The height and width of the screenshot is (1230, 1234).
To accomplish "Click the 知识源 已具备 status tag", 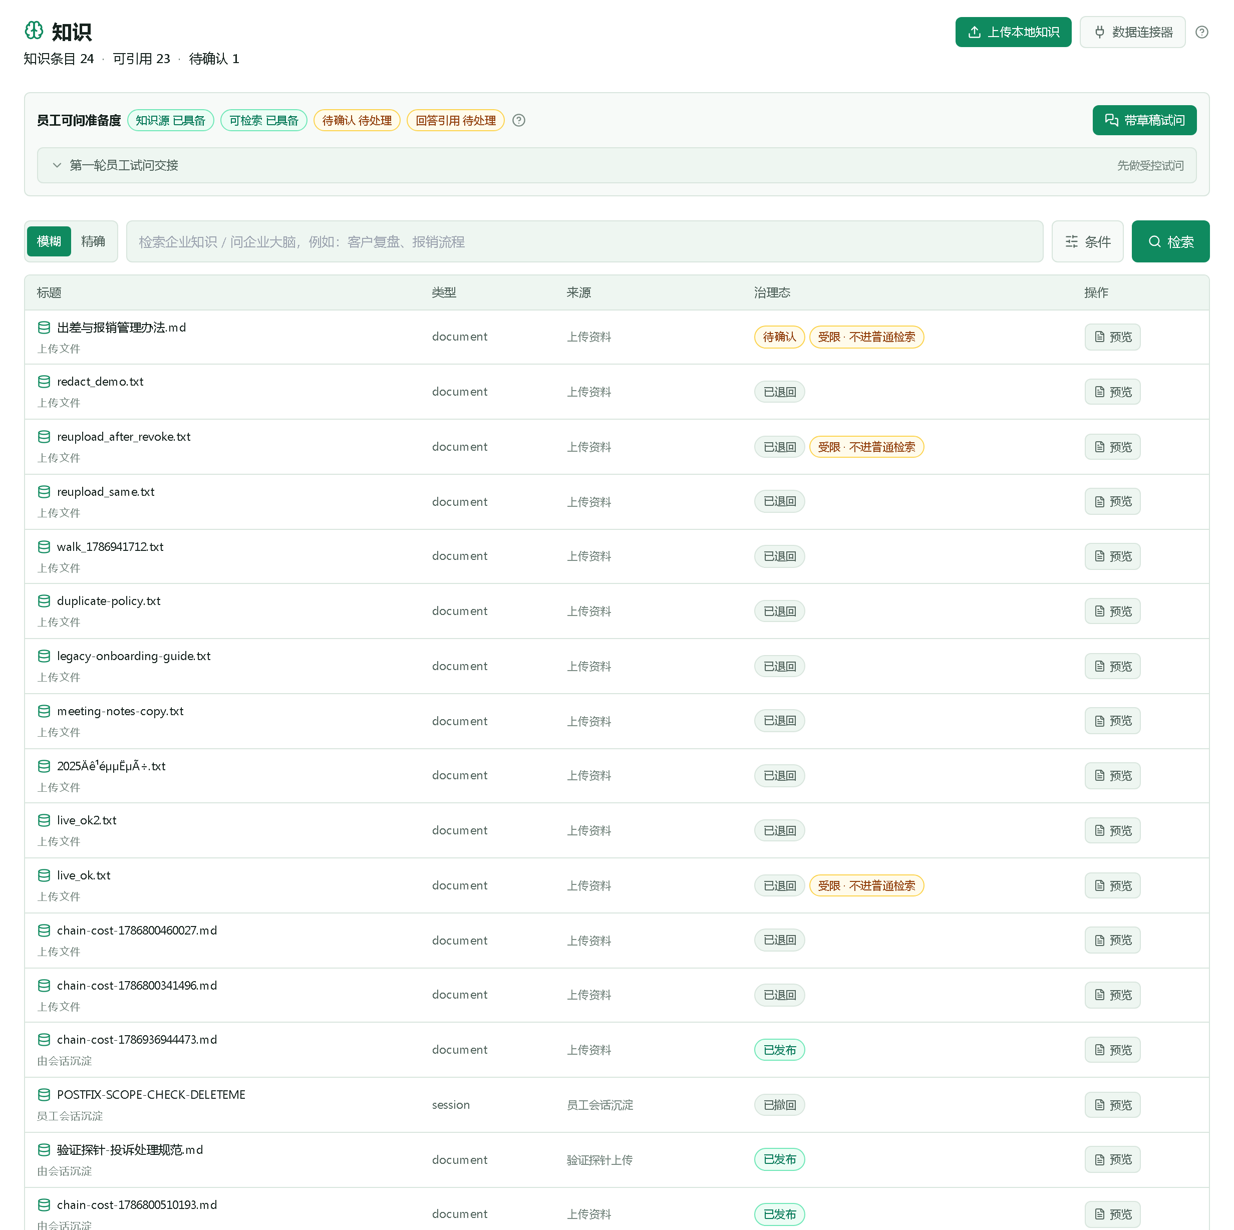I will click(171, 120).
